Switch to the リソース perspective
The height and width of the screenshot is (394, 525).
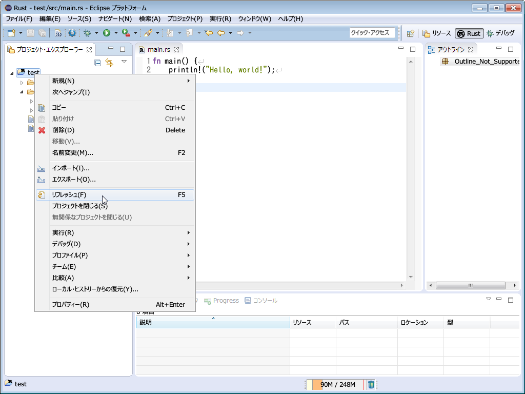coord(437,33)
